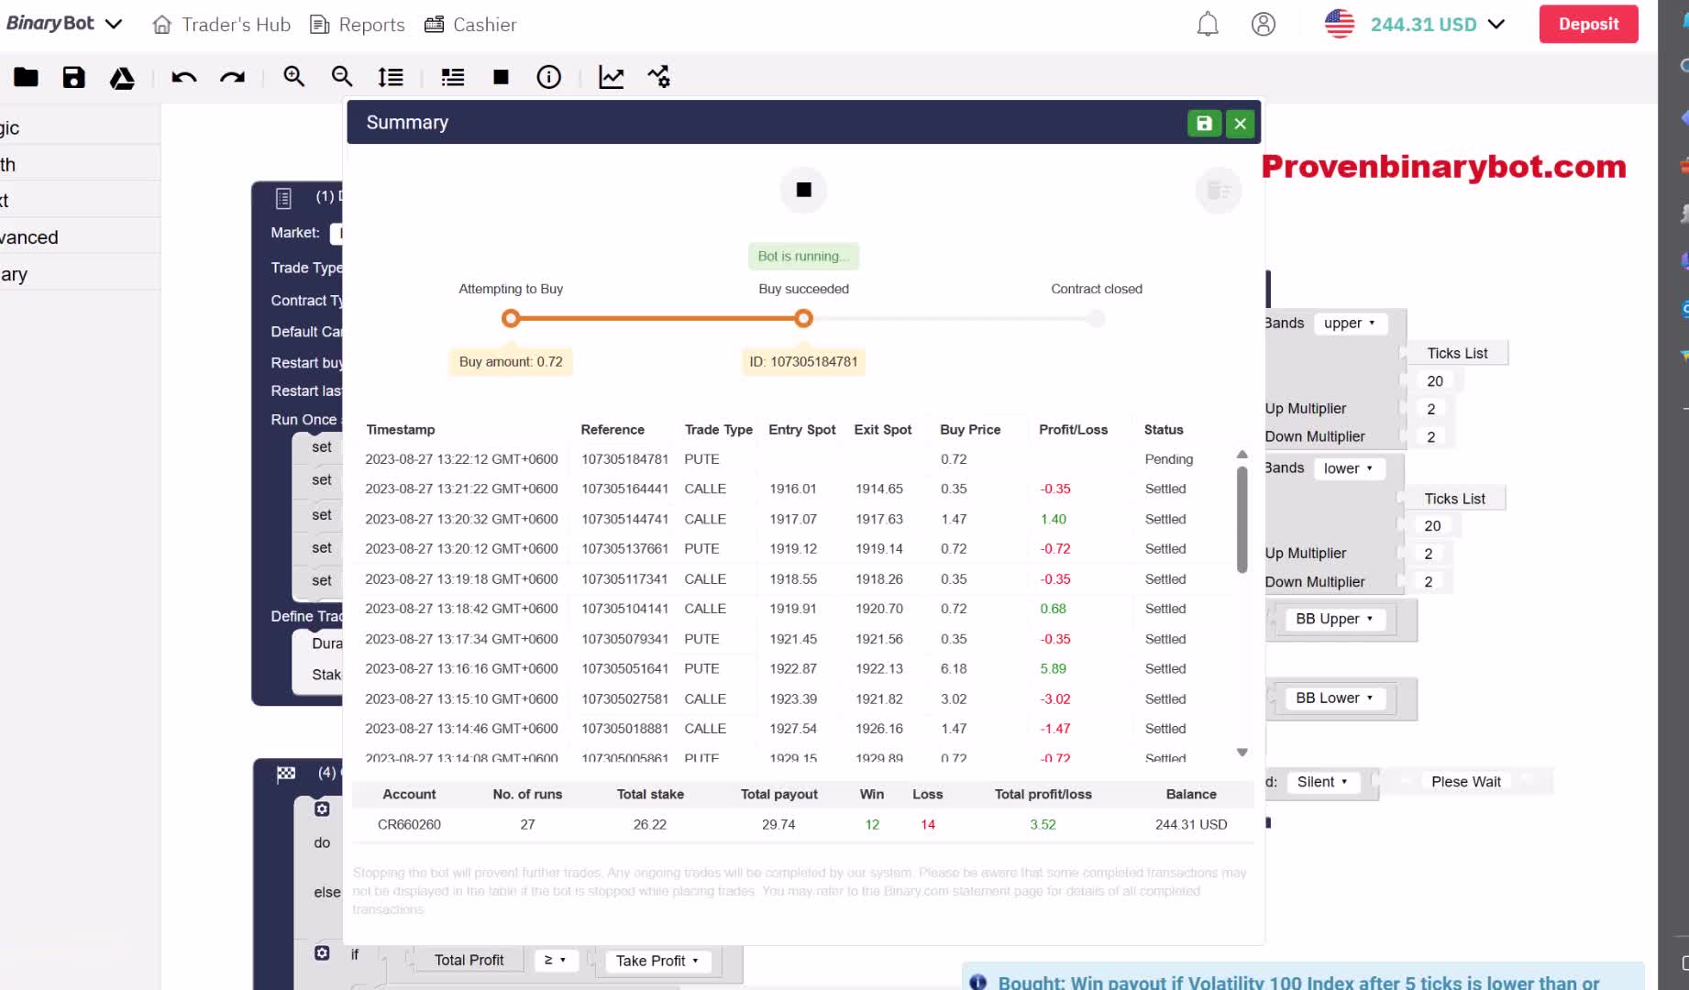
Task: Stop the running bot in the Summary
Action: point(804,190)
